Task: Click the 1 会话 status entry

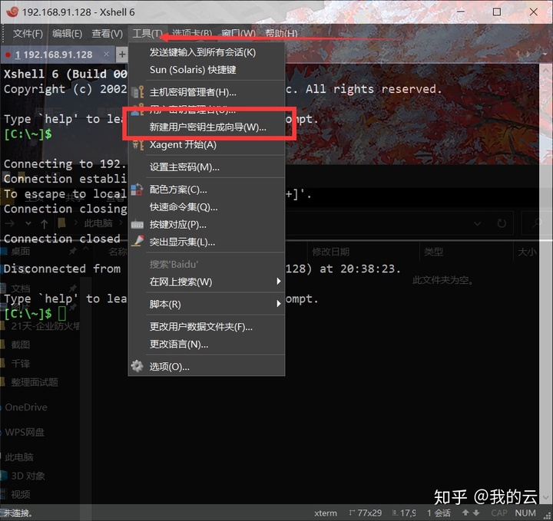Action: 439,513
